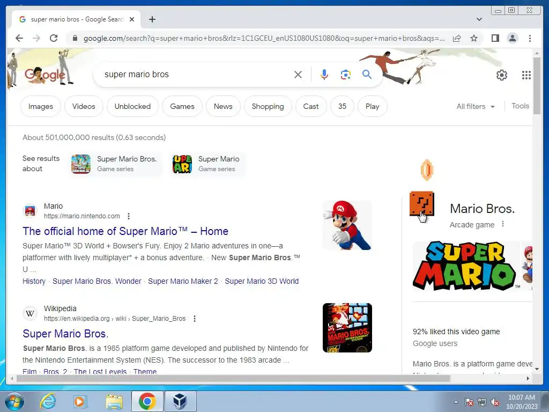Go back to the previous page

click(19, 38)
